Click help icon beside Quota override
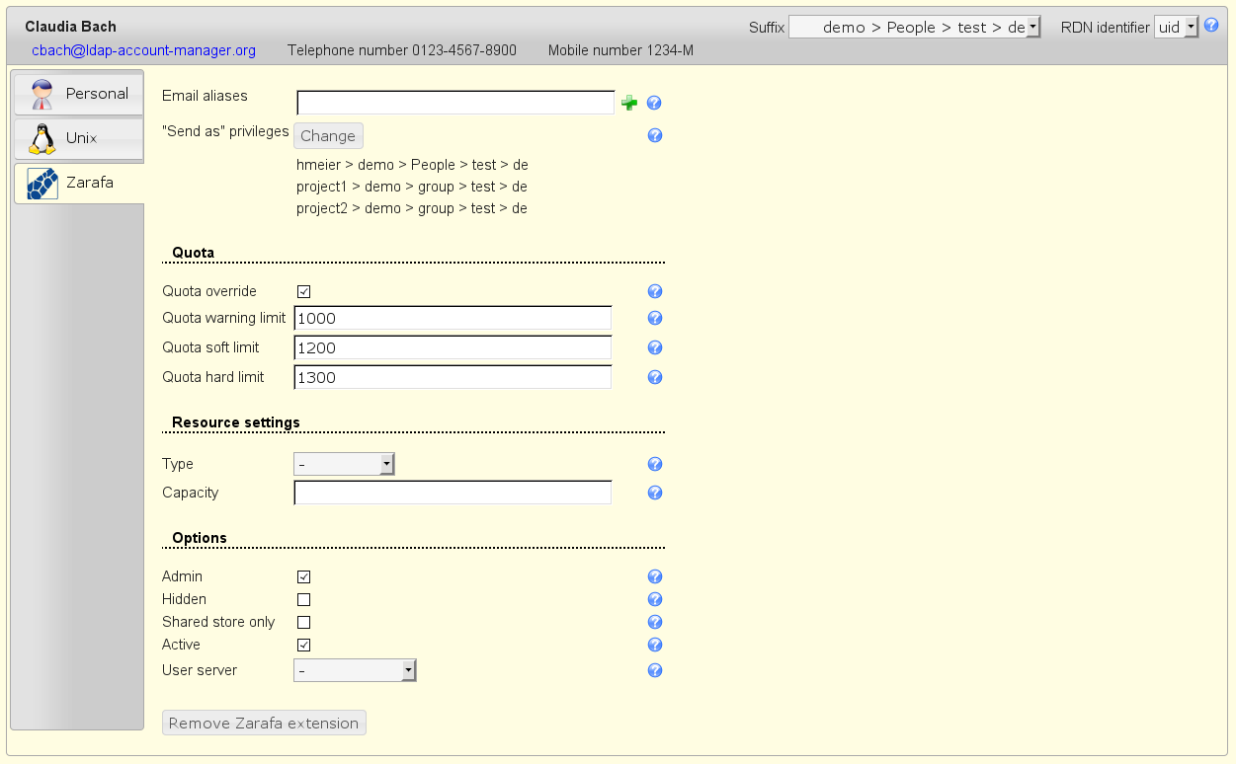1236x764 pixels. coord(654,291)
